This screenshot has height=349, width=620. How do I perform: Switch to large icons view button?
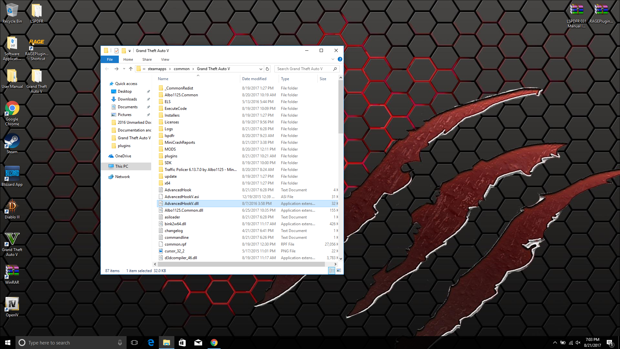[x=339, y=271]
